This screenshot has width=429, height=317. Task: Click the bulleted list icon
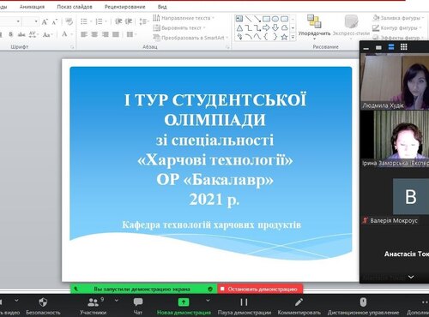point(84,21)
